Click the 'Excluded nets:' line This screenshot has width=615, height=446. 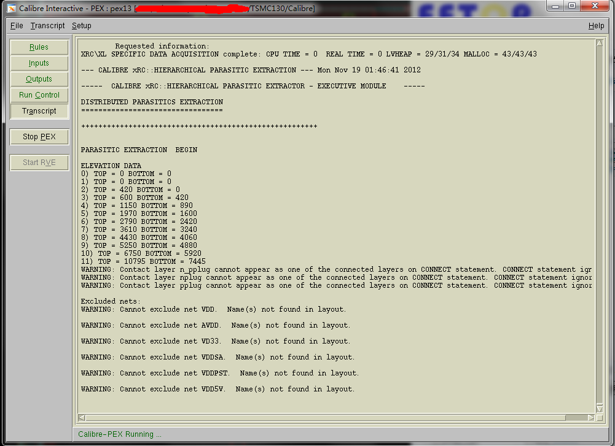(111, 301)
